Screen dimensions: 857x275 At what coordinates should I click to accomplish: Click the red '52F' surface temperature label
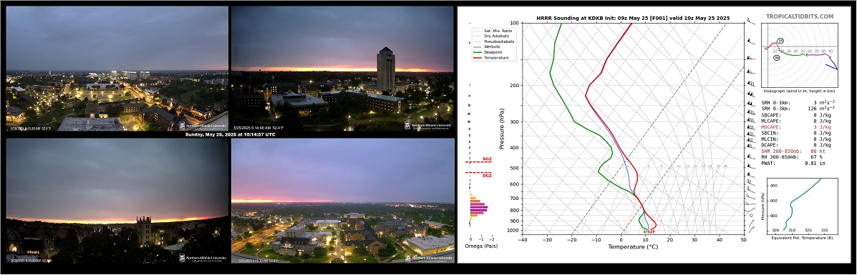(652, 232)
